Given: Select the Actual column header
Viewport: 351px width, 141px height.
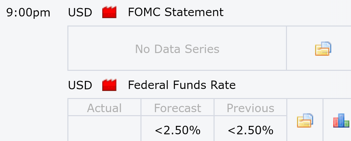Looking at the screenshot, I should [104, 108].
